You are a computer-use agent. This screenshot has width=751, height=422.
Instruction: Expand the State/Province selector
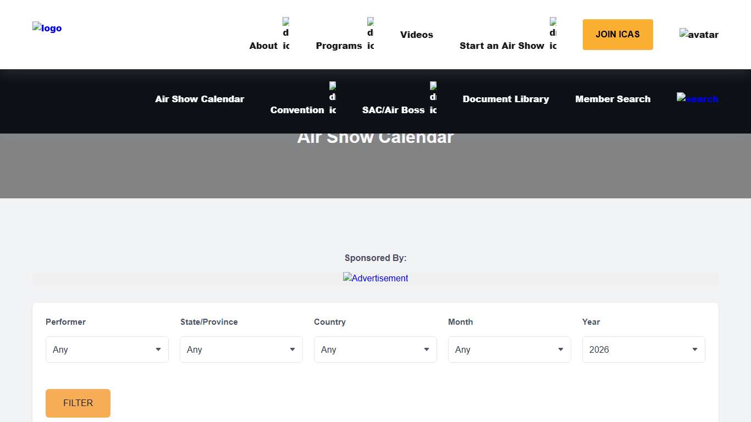pos(241,349)
